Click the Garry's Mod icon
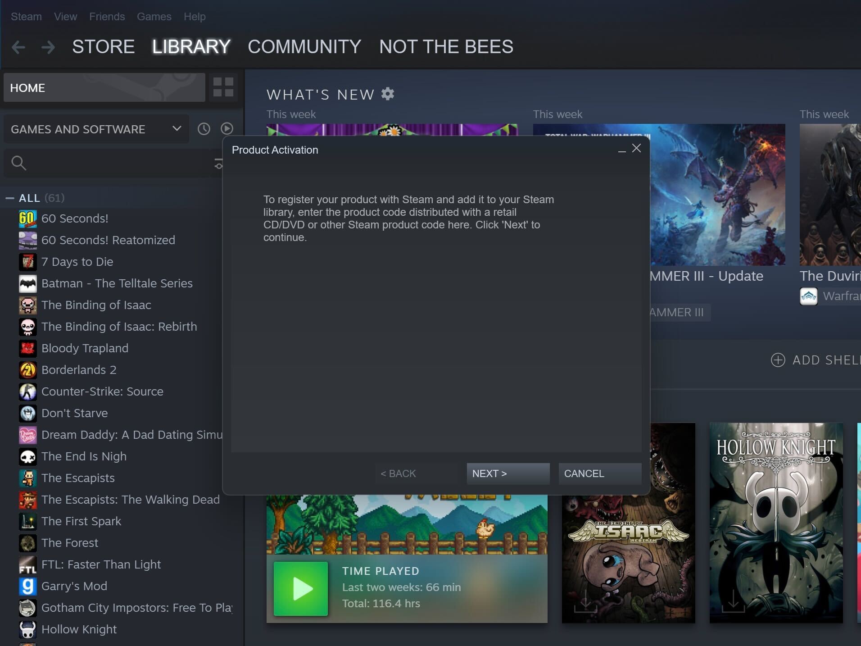861x646 pixels. click(x=27, y=586)
